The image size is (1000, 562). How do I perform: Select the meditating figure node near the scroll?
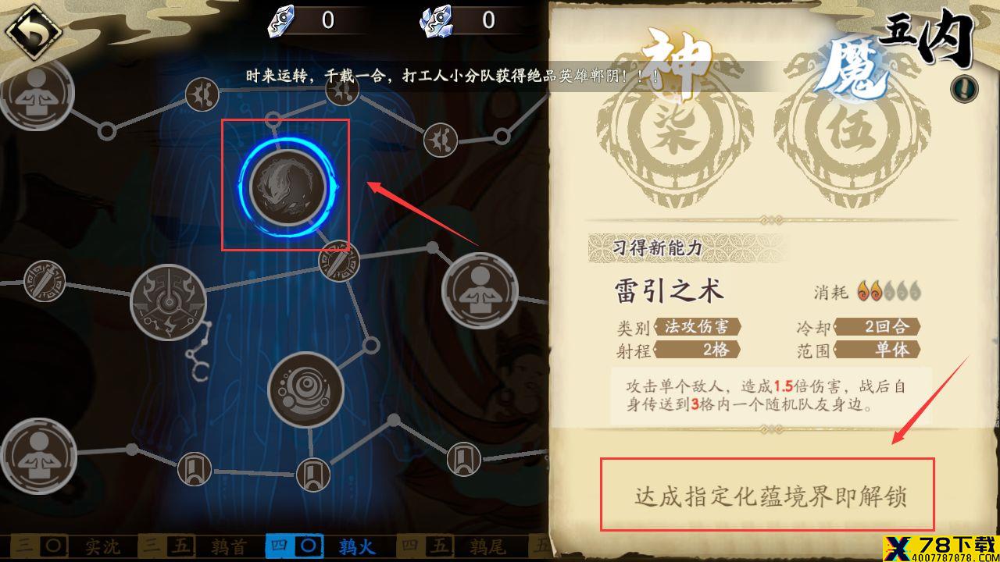click(x=480, y=290)
